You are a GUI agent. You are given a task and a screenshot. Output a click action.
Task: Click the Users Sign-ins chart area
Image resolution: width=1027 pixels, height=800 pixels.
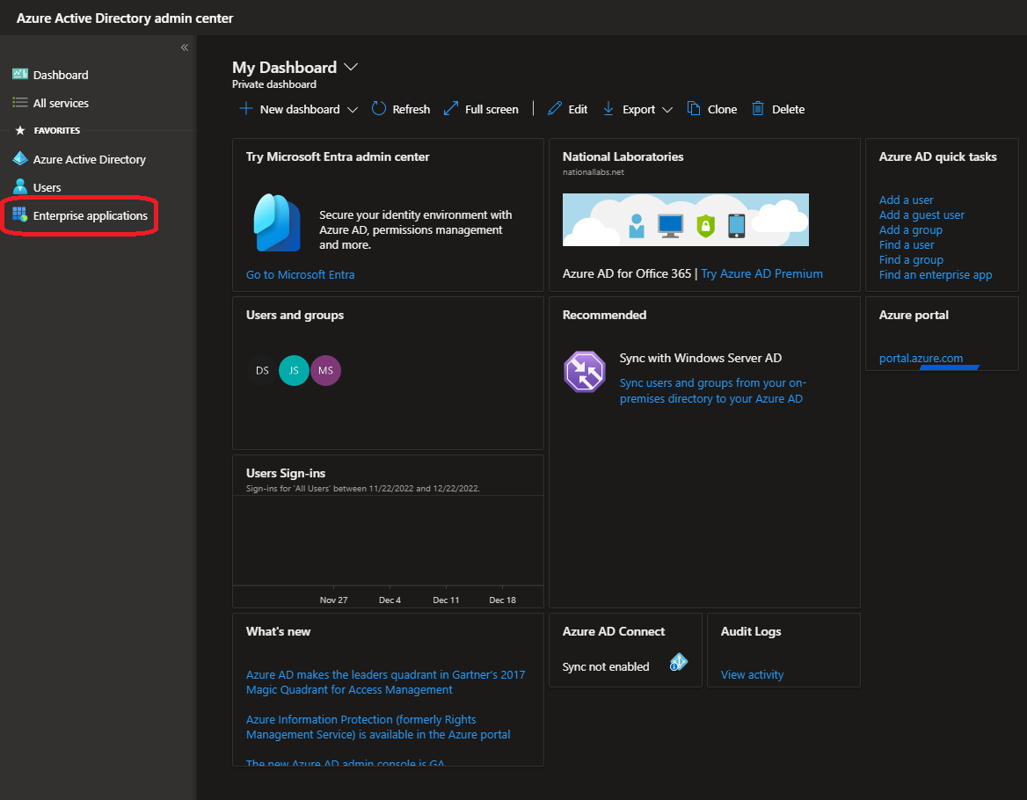point(388,540)
